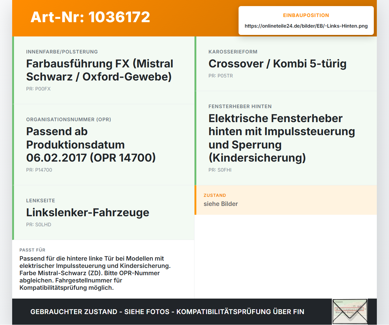Click the PR: P05TR code
Image resolution: width=389 pixels, height=325 pixels.
coord(221,76)
